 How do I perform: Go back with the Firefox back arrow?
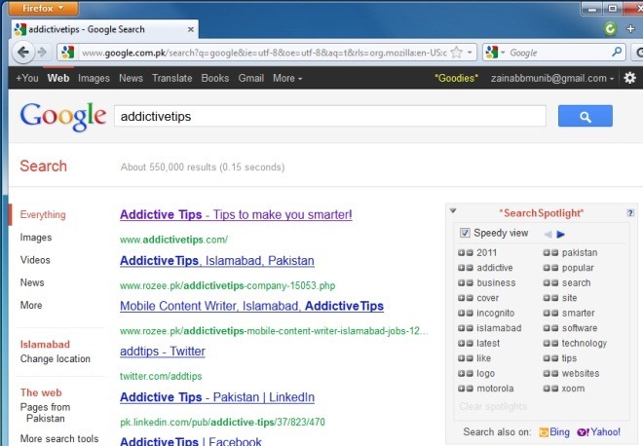23,52
